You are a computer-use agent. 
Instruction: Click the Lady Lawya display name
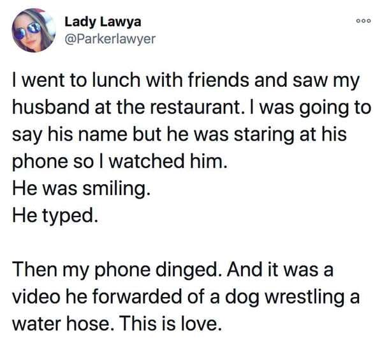point(103,22)
